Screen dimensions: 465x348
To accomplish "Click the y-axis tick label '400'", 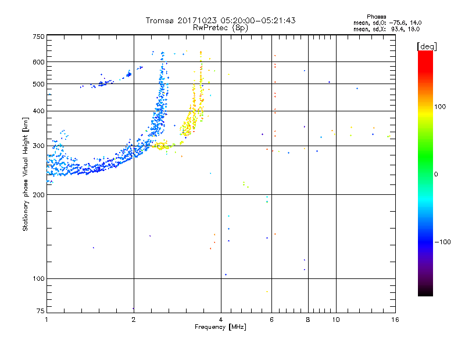I will pos(38,111).
